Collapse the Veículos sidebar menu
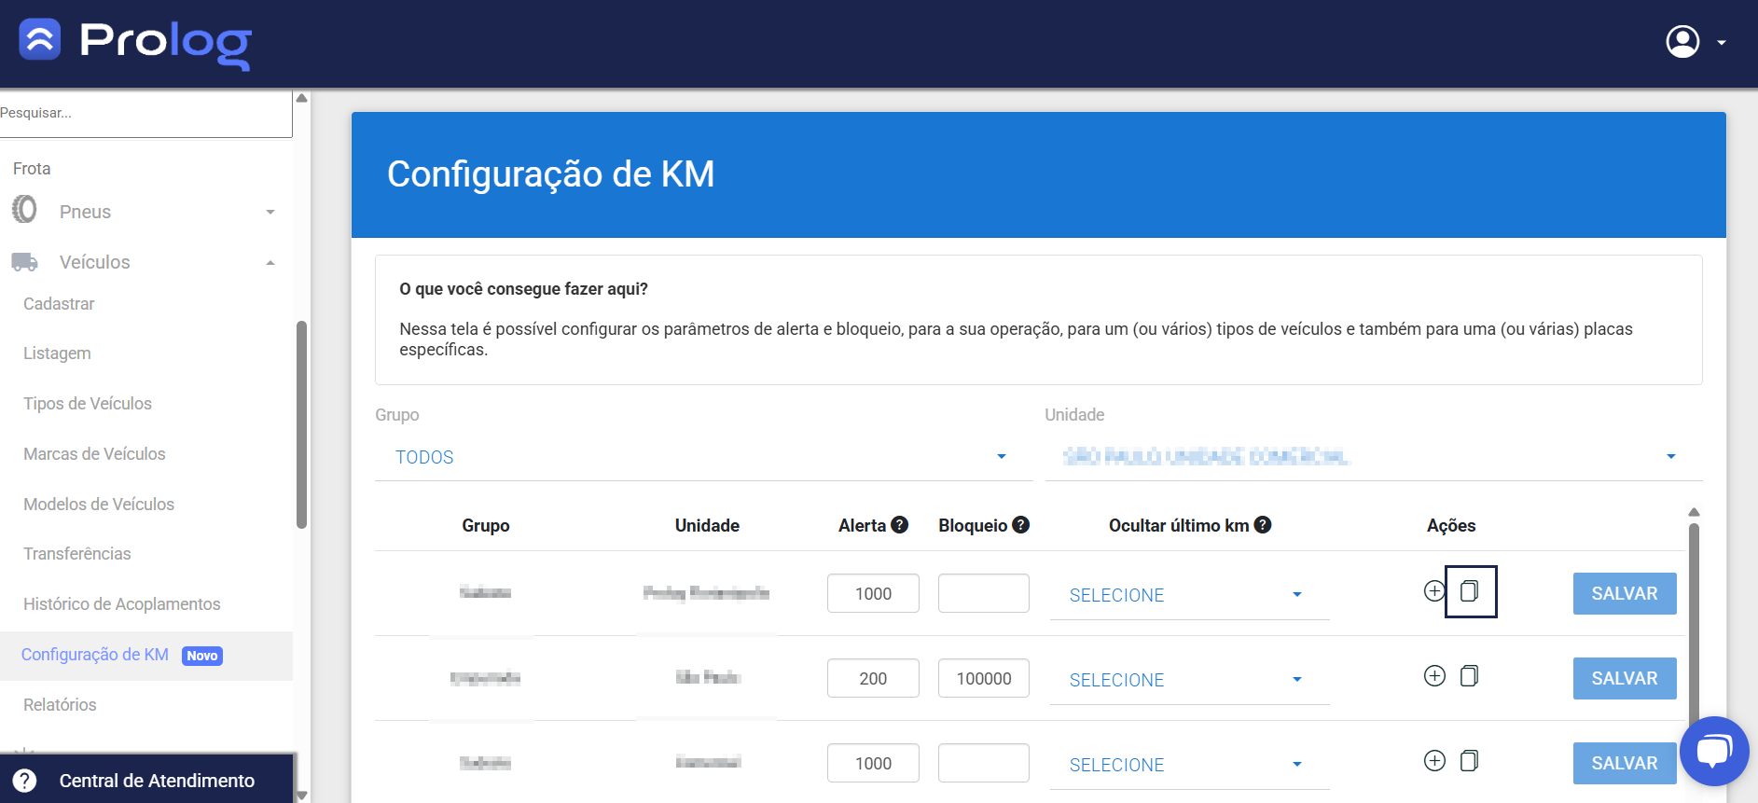The width and height of the screenshot is (1758, 803). click(145, 262)
